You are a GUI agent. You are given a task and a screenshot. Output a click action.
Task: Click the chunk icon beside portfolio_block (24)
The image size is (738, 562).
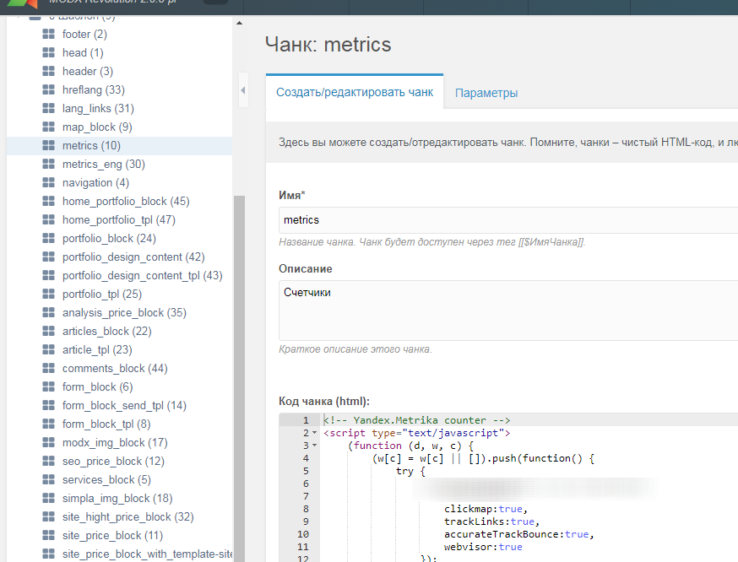[x=48, y=239]
